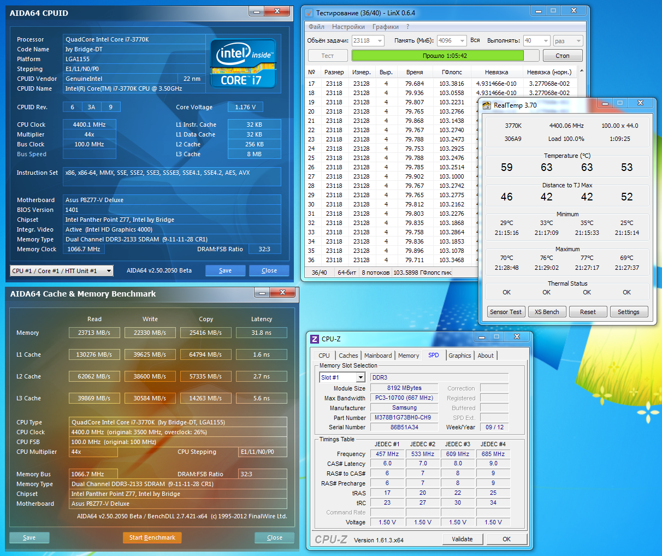Run the XS Bench in RealTemp
Image resolution: width=662 pixels, height=556 pixels.
click(x=547, y=312)
